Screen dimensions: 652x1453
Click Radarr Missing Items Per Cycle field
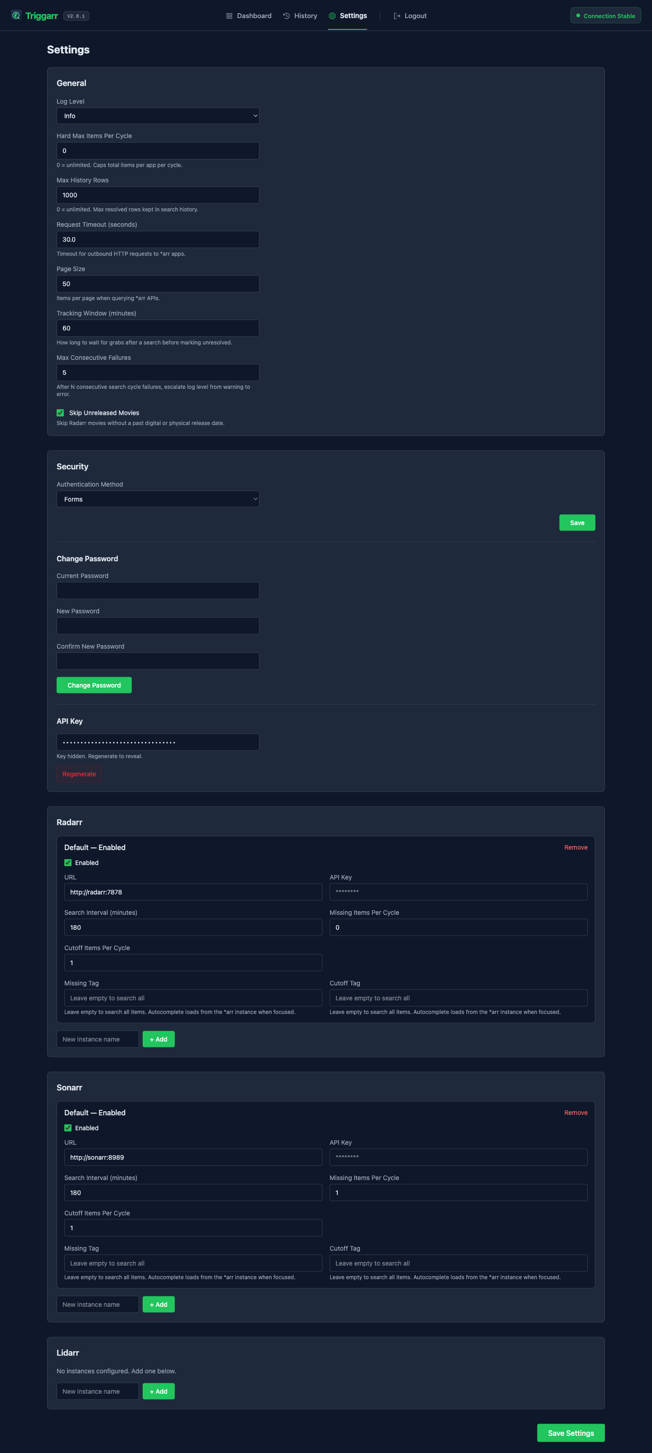coord(459,927)
